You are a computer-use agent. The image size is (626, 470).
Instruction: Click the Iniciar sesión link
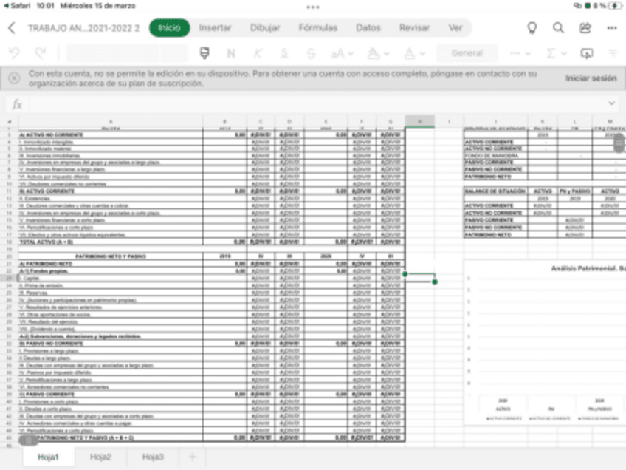(591, 78)
